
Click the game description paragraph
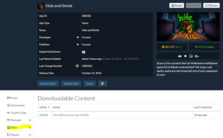(187, 69)
